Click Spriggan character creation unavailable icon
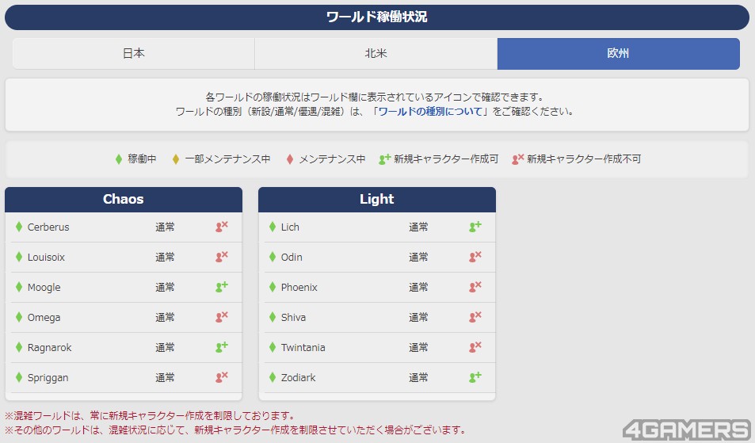Viewport: 755px width, 443px height. pos(222,377)
